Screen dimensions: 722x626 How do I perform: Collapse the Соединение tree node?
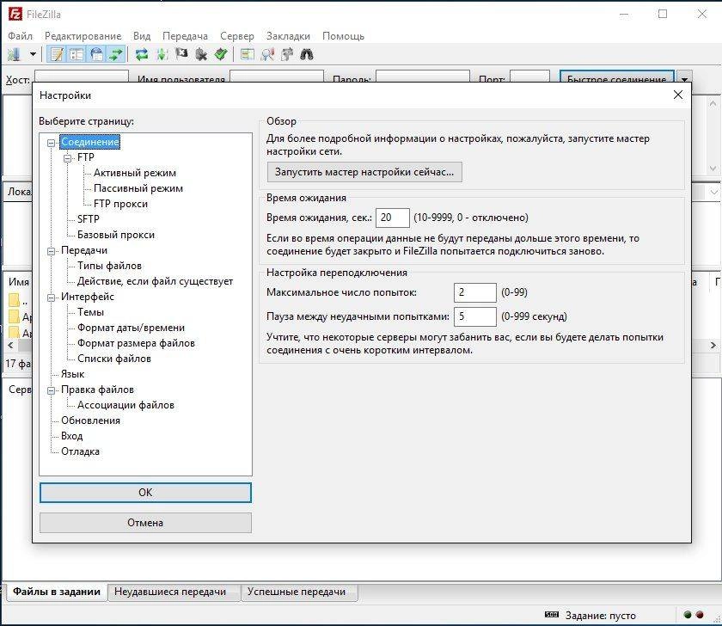coord(51,143)
